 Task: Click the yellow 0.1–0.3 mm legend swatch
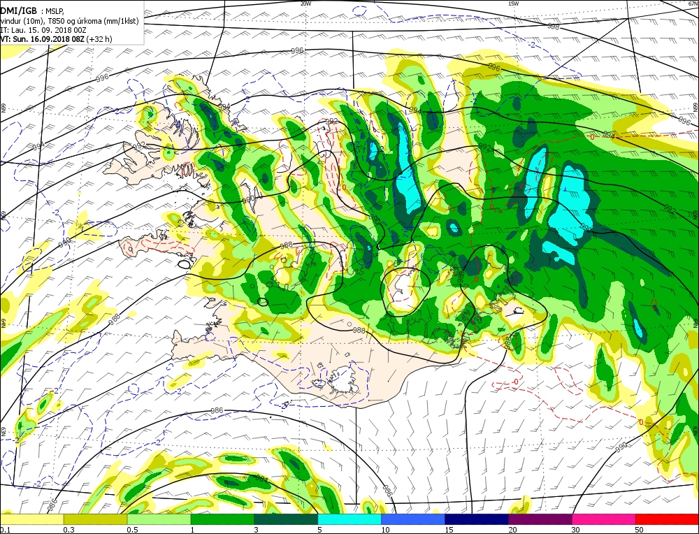pos(32,519)
